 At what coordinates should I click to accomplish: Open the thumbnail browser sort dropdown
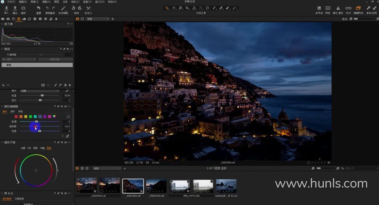pos(107,168)
